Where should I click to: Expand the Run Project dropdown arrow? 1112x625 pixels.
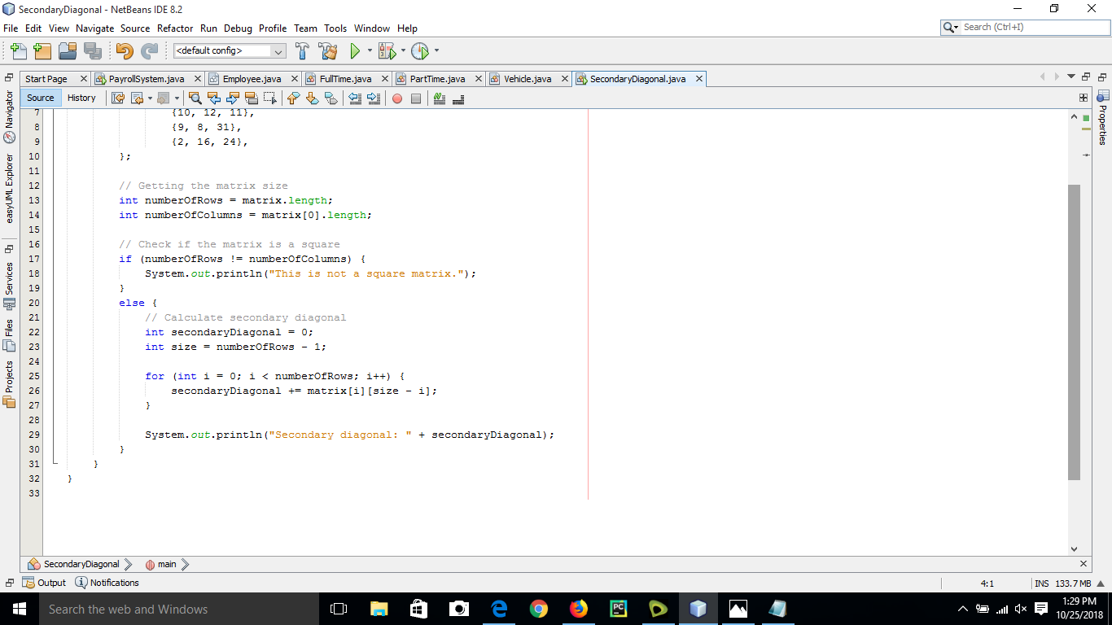pos(370,51)
